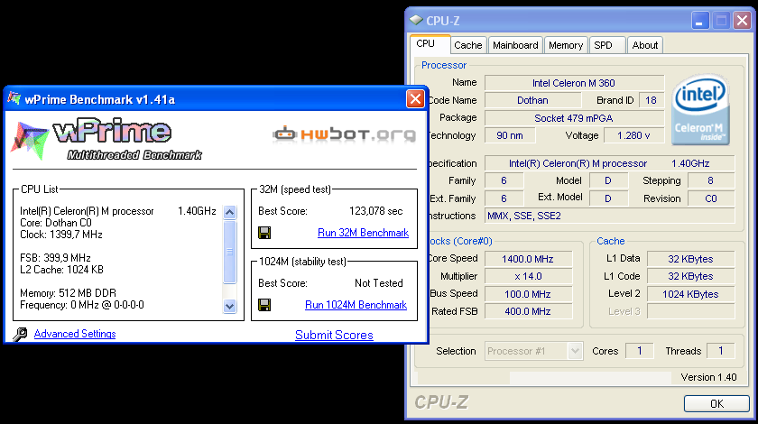Click the CPU List scrollbar thumb

[229, 252]
